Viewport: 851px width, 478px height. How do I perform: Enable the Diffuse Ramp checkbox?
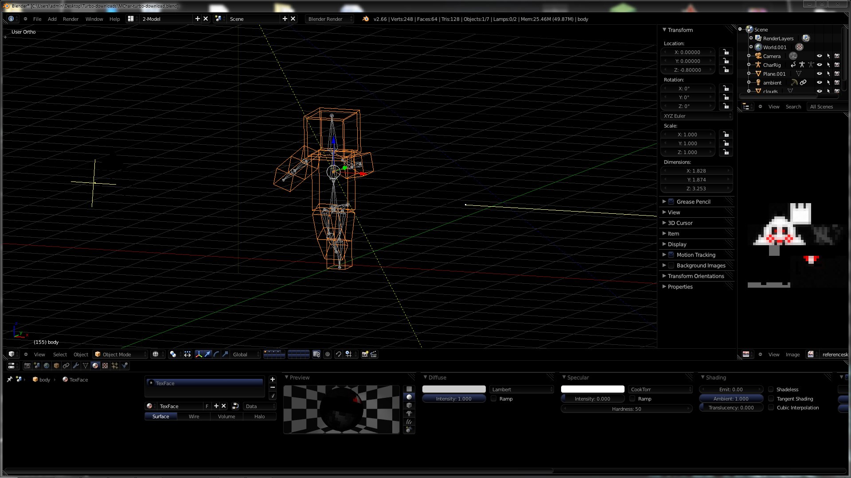(494, 399)
